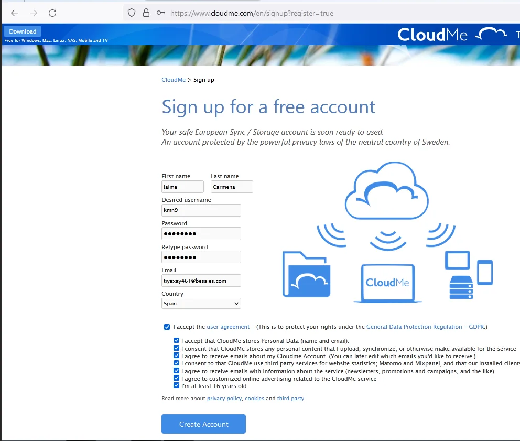
Task: Open the privacy policy link
Action: pyautogui.click(x=224, y=398)
